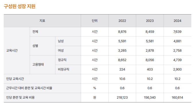This screenshot has height=103, width=195.
Task: Click the 8,876 value for 2022
Action: pyautogui.click(x=122, y=32)
